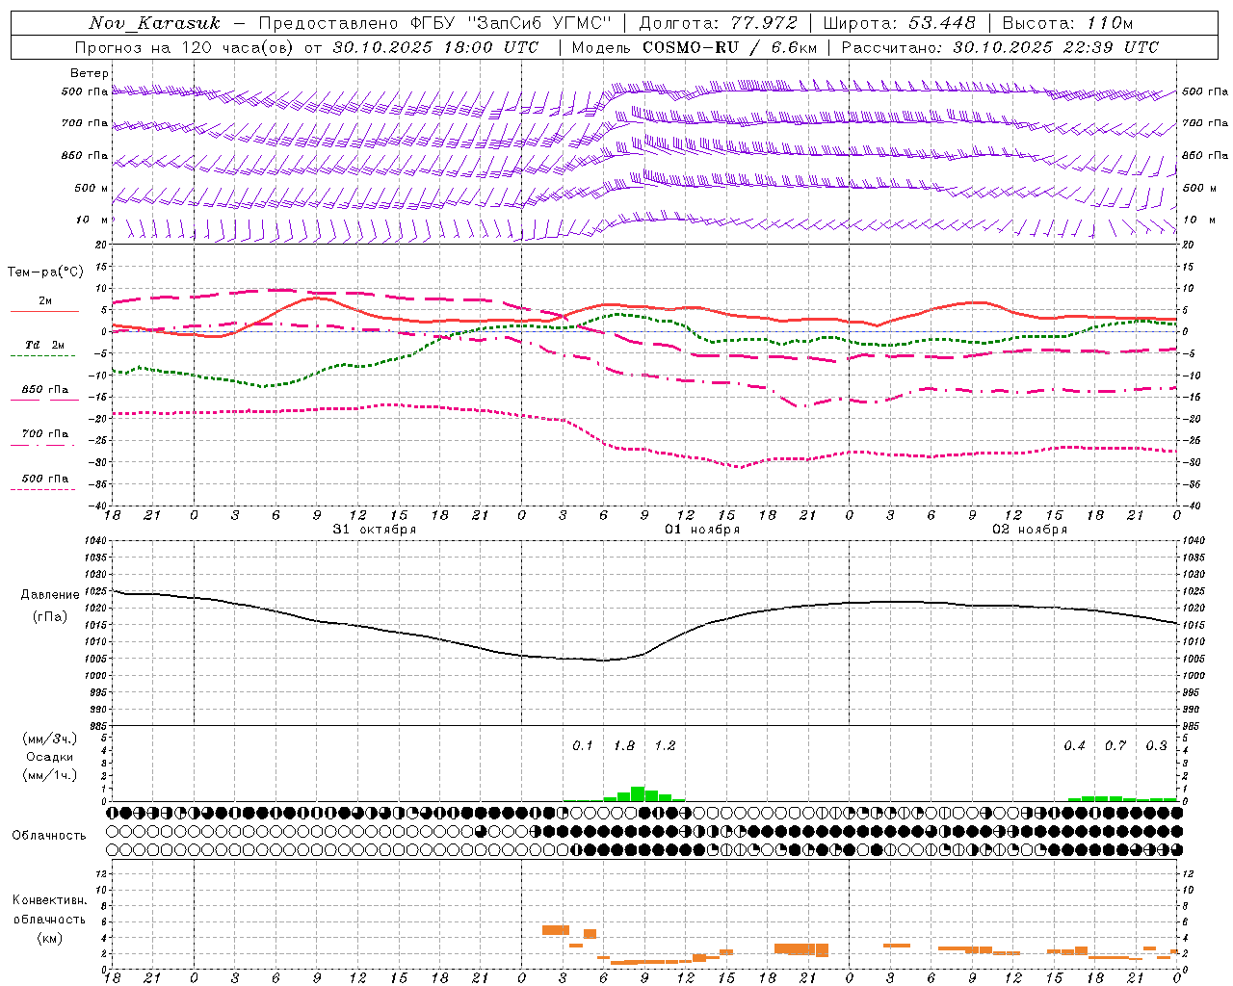Click the Nov_Karasuk station title
The height and width of the screenshot is (986, 1233).
point(154,23)
